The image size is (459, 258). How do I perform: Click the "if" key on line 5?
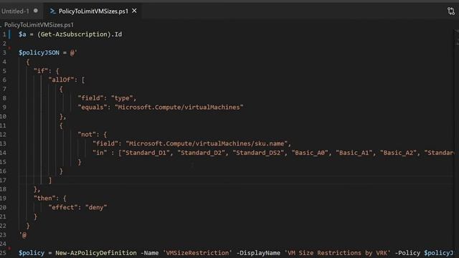[41, 71]
